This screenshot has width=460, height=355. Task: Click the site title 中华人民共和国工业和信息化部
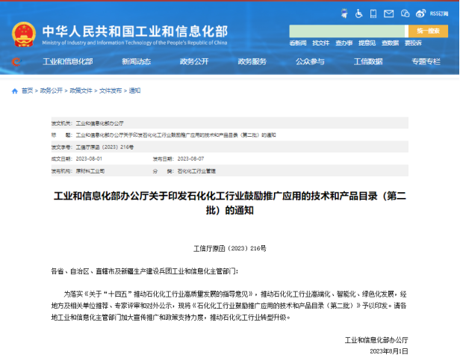click(135, 31)
